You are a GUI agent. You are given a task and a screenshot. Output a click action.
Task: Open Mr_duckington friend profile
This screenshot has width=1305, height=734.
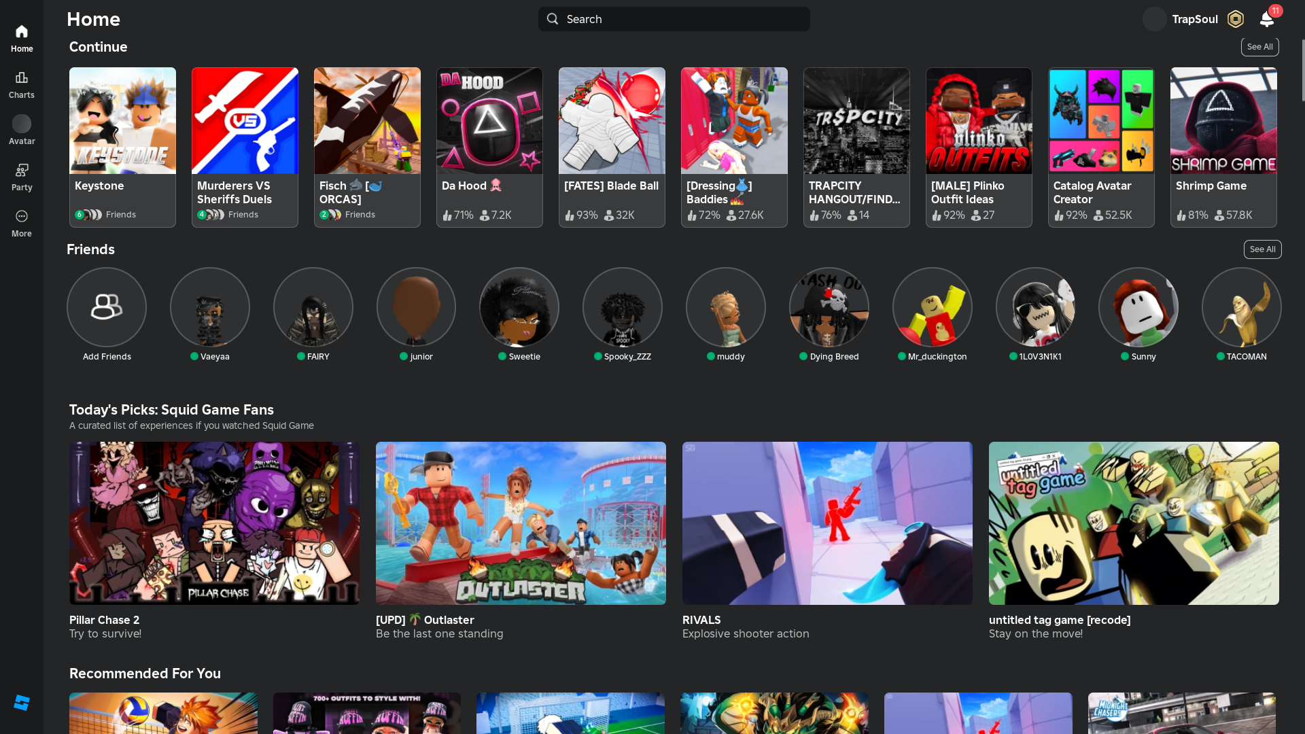tap(932, 307)
